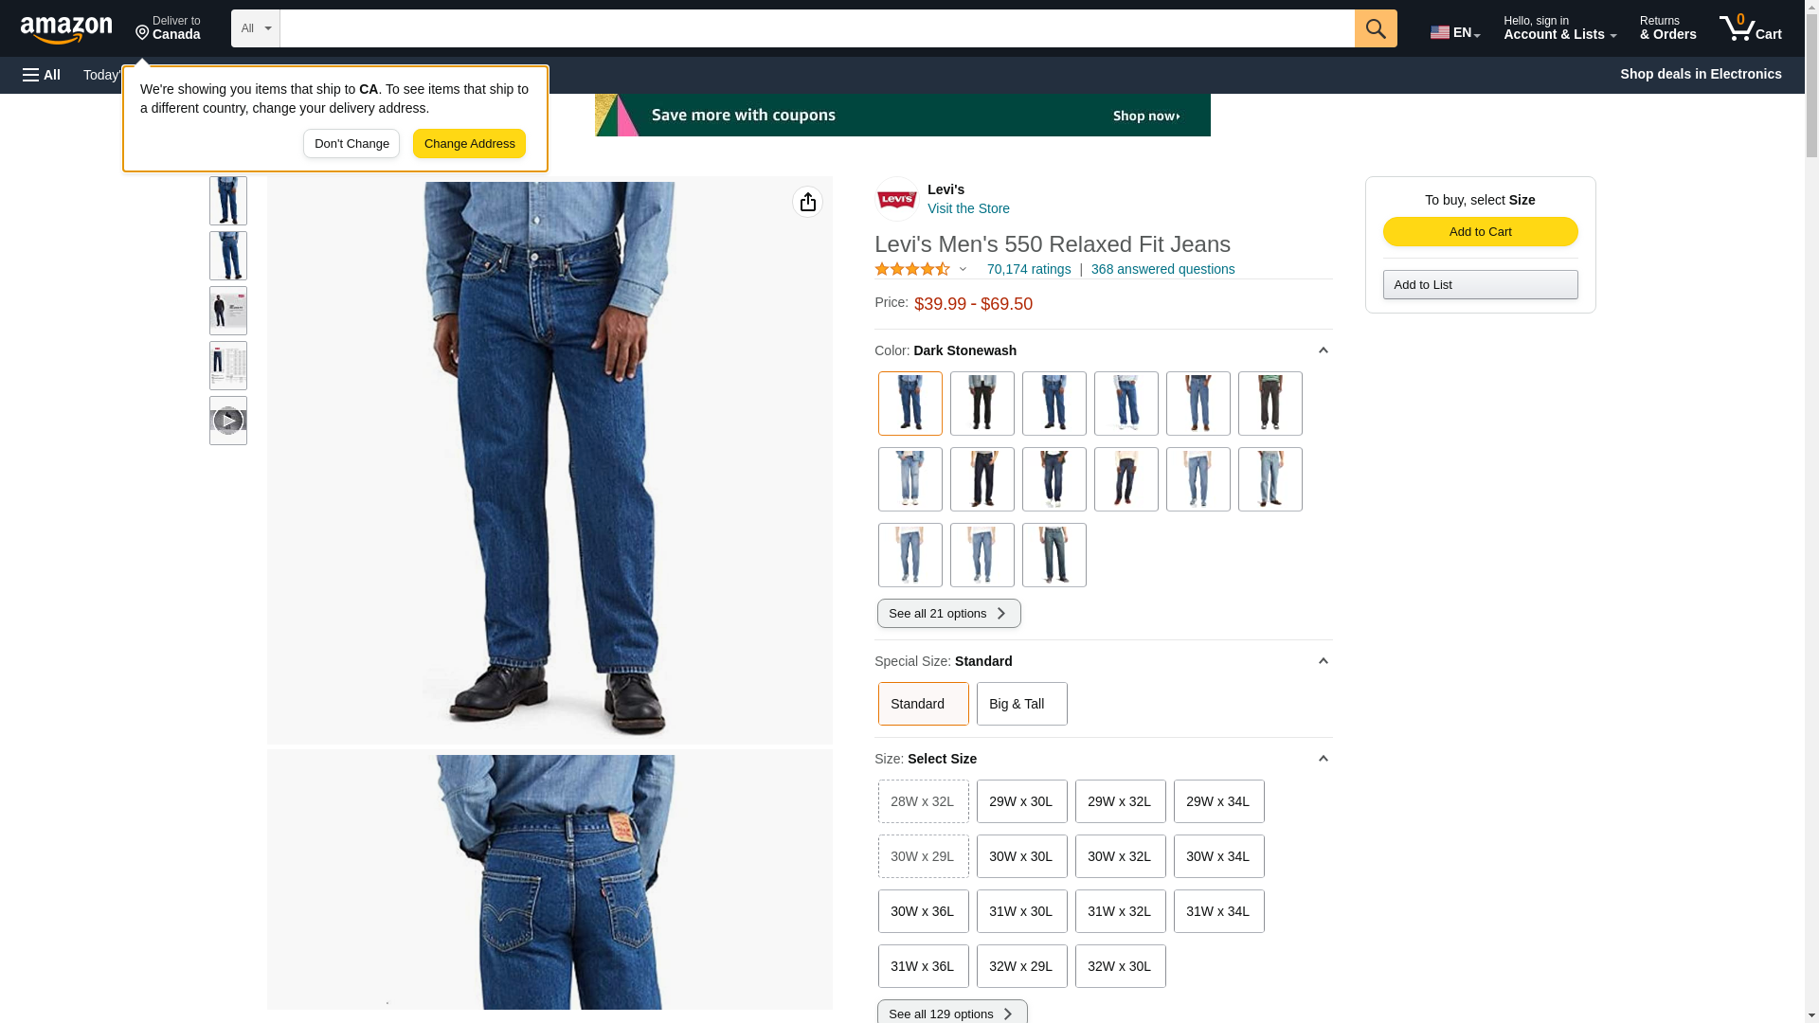Image resolution: width=1819 pixels, height=1023 pixels.
Task: Open 368 answered questions link
Action: [x=1162, y=269]
